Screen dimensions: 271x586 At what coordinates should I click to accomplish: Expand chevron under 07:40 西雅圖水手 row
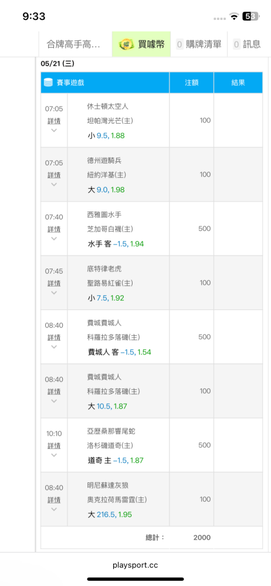[54, 239]
